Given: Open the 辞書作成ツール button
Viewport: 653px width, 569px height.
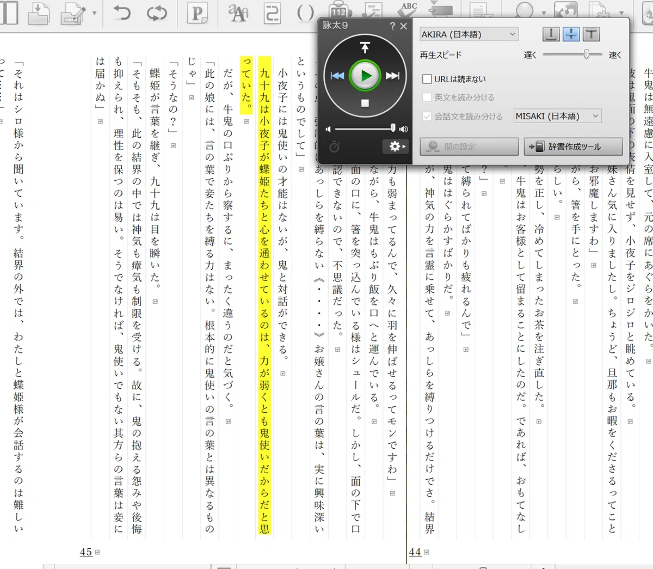Looking at the screenshot, I should pos(573,146).
